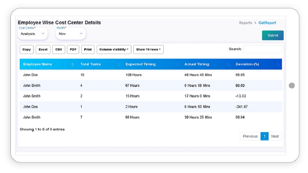
Task: Select the deviation value 58.94
Action: 240,117
